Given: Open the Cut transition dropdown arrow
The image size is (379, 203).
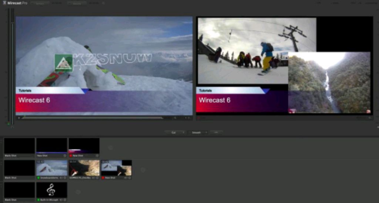Looking at the screenshot, I should pos(184,133).
